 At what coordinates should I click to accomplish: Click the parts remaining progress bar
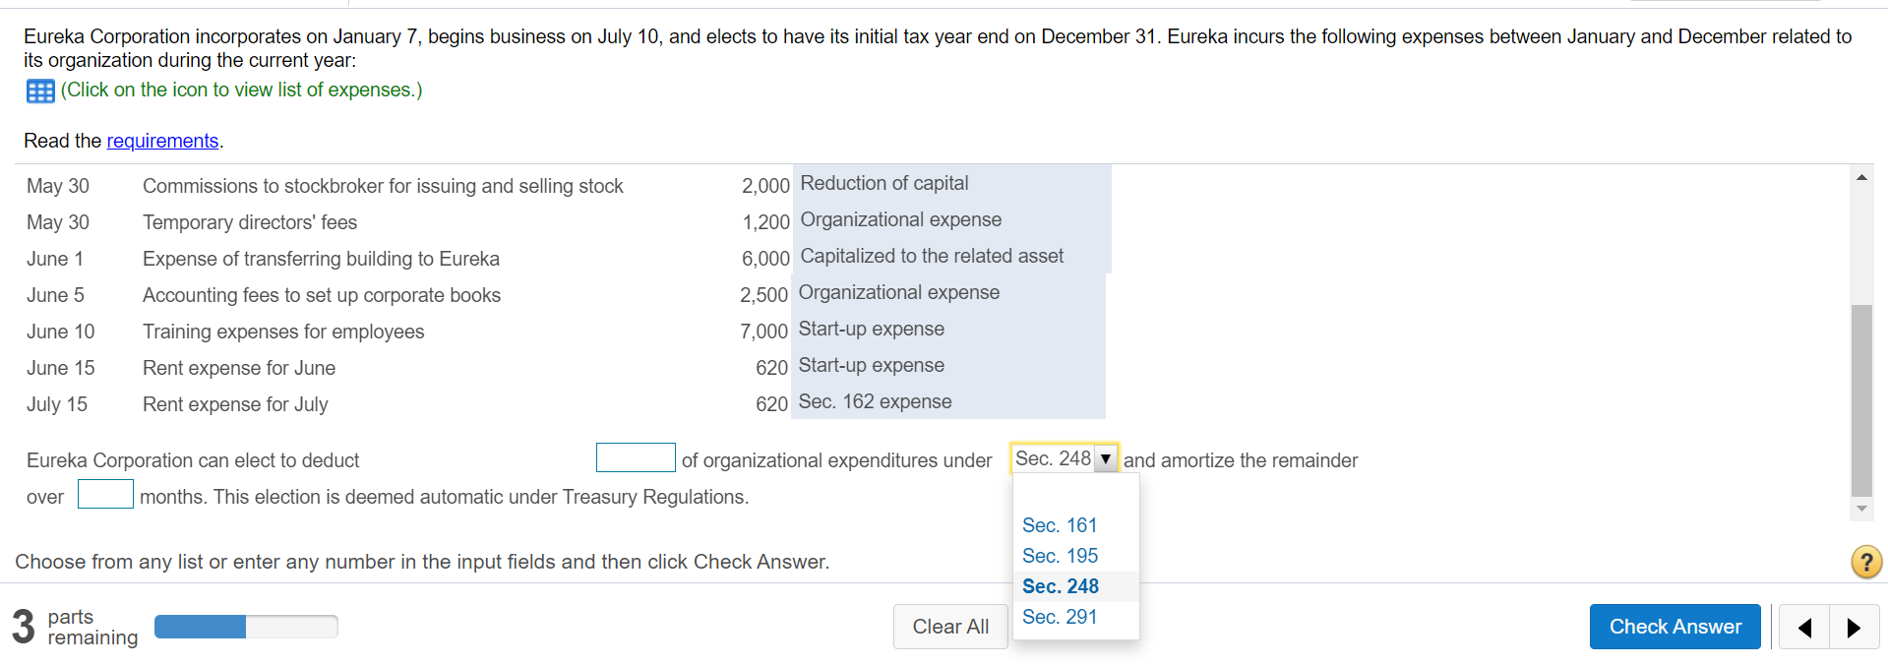click(x=246, y=627)
